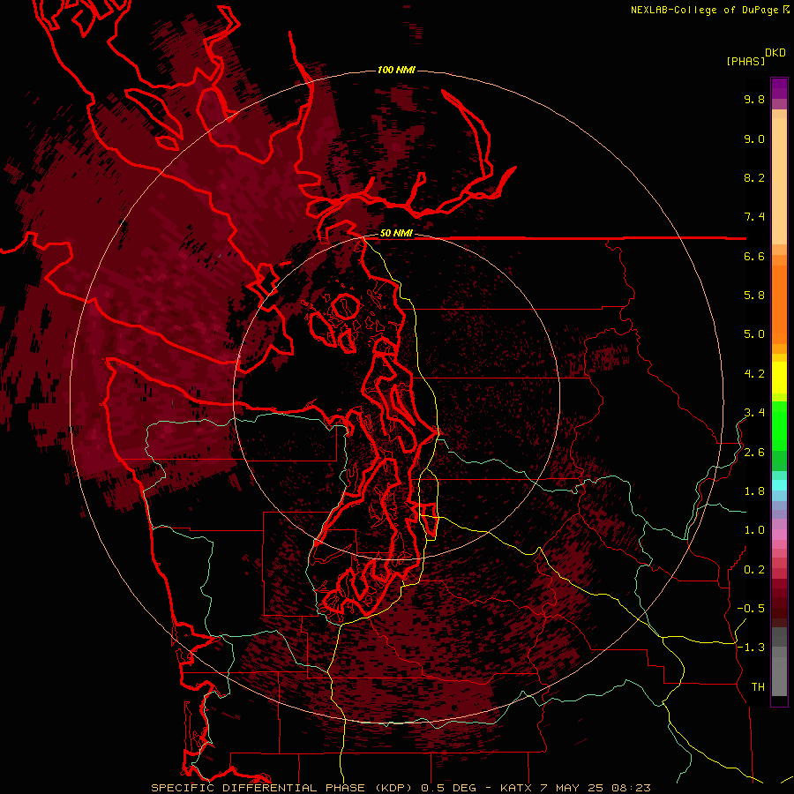Pick the pink color bar segment
This screenshot has height=794, width=794.
click(779, 535)
